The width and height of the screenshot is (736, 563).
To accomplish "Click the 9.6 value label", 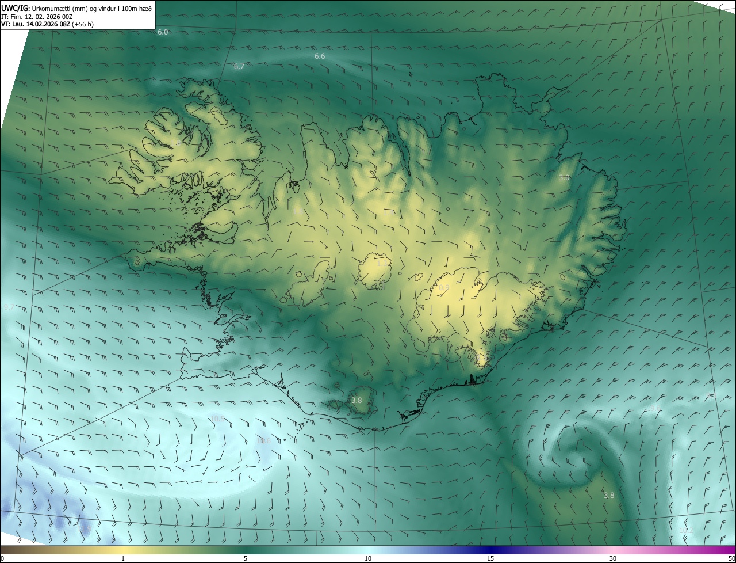I will coord(655,408).
